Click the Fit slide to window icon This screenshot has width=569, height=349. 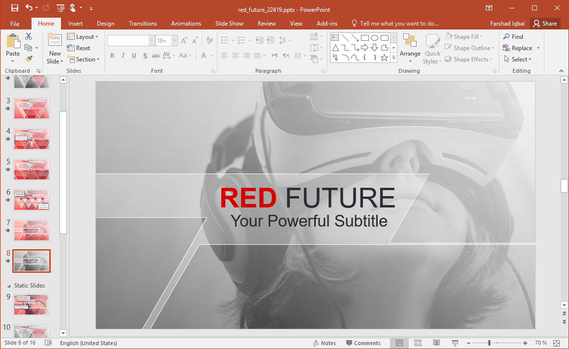[x=556, y=343]
